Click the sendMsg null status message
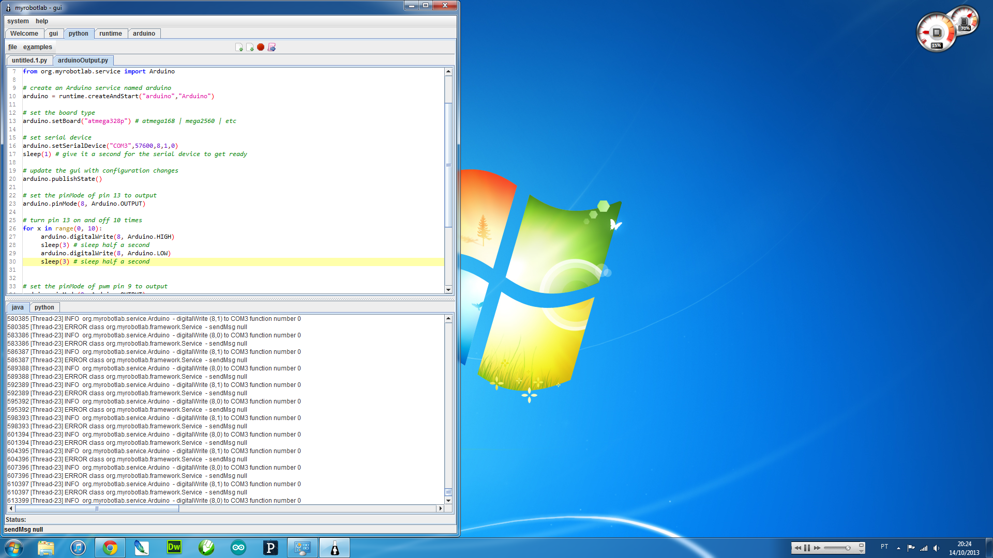Image resolution: width=993 pixels, height=558 pixels. point(24,530)
